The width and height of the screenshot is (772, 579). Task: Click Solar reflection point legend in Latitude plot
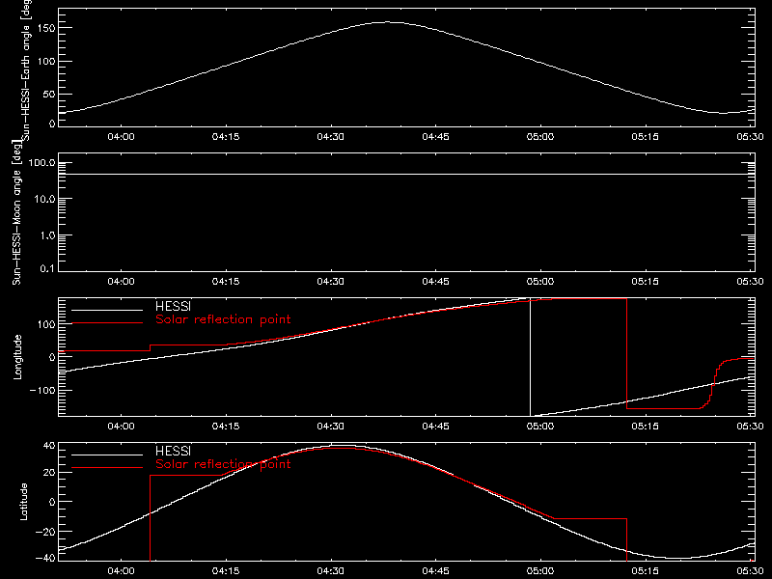223,464
